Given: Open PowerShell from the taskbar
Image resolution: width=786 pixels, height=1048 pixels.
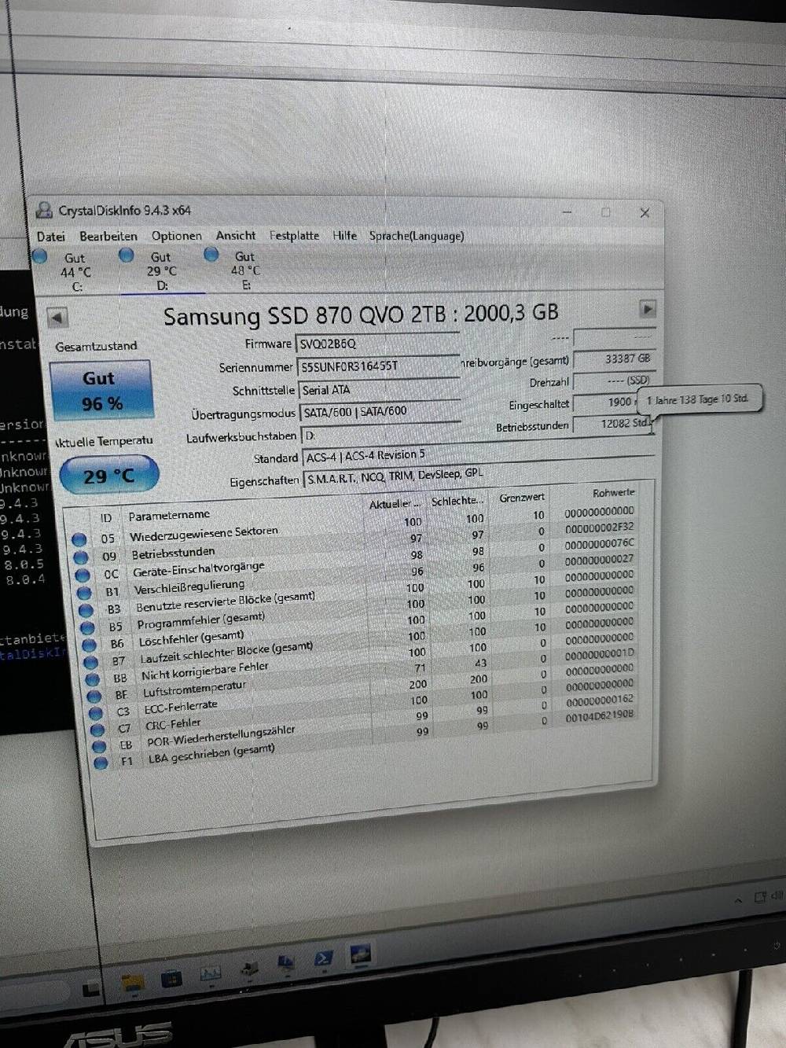Looking at the screenshot, I should click(x=323, y=958).
